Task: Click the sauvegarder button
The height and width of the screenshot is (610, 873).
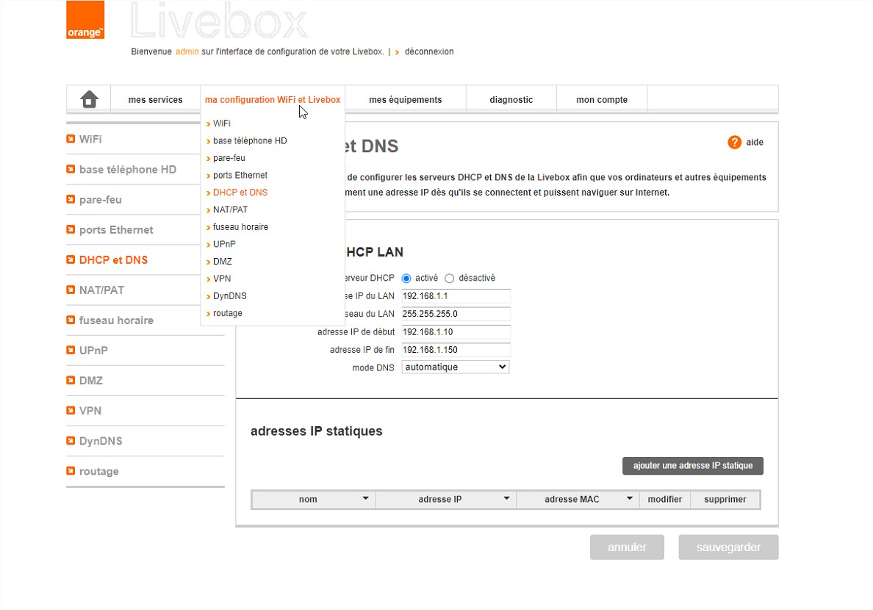Action: 728,547
